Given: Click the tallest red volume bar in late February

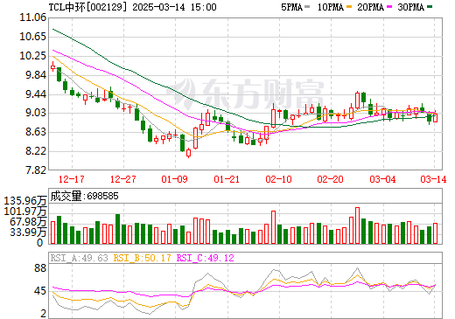Looking at the screenshot, I should [x=357, y=225].
